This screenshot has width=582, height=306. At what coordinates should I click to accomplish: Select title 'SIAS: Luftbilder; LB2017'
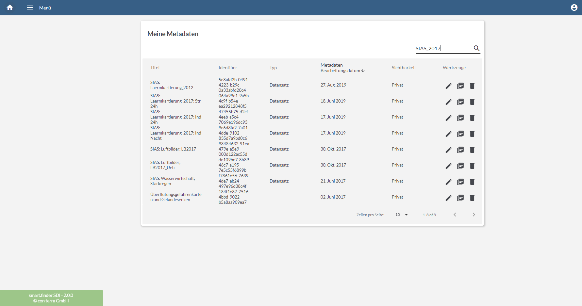click(x=173, y=149)
